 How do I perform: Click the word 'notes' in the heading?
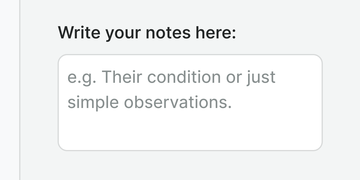168,32
